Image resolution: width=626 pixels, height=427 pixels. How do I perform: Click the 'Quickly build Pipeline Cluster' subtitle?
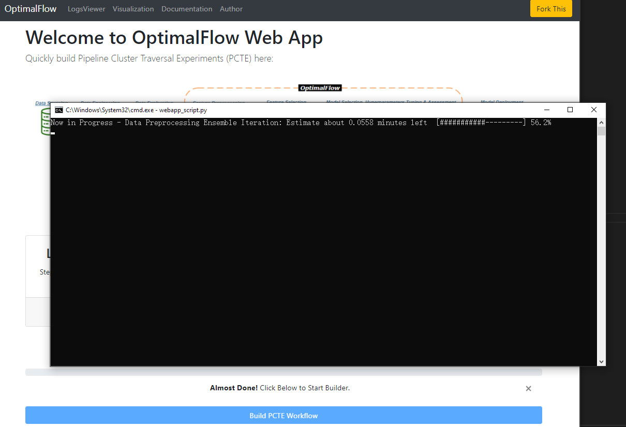pyautogui.click(x=149, y=58)
